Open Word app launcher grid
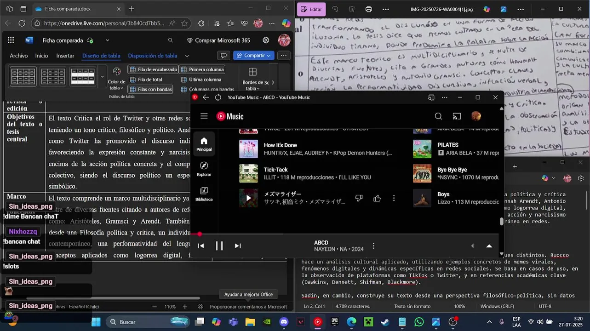Image resolution: width=590 pixels, height=331 pixels. point(11,40)
